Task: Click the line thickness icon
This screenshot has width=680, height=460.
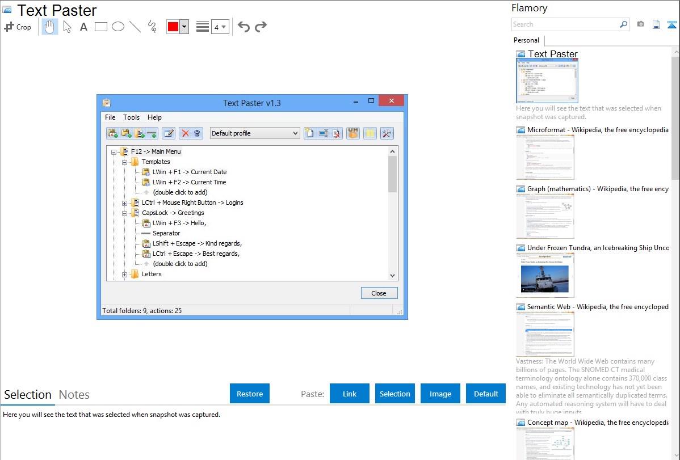Action: click(203, 27)
